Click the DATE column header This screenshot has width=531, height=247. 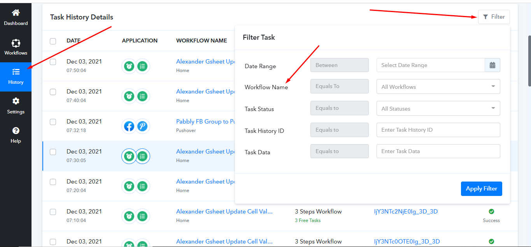coord(74,41)
